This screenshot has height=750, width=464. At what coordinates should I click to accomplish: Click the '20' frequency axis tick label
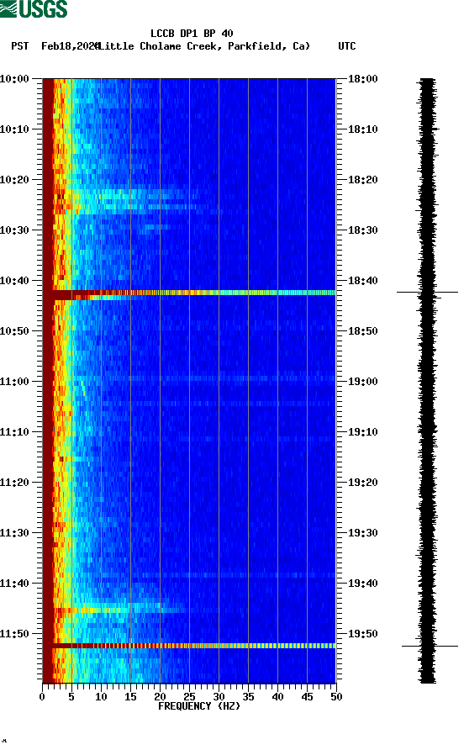(x=160, y=697)
